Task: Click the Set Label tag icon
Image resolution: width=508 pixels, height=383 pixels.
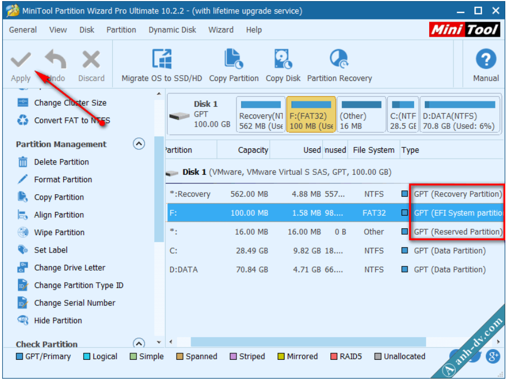Action: pos(23,250)
